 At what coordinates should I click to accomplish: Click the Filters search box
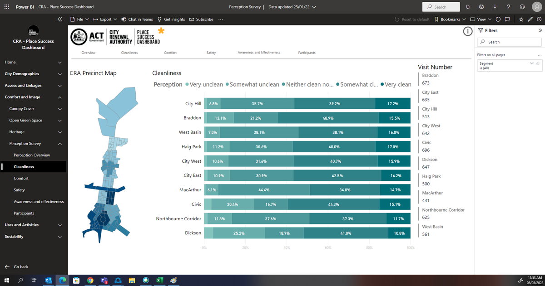point(509,42)
